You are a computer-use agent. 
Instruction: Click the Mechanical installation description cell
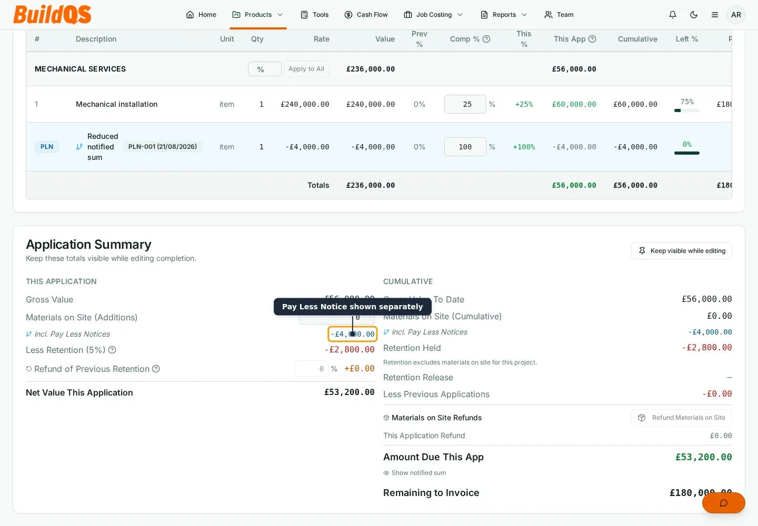click(117, 104)
